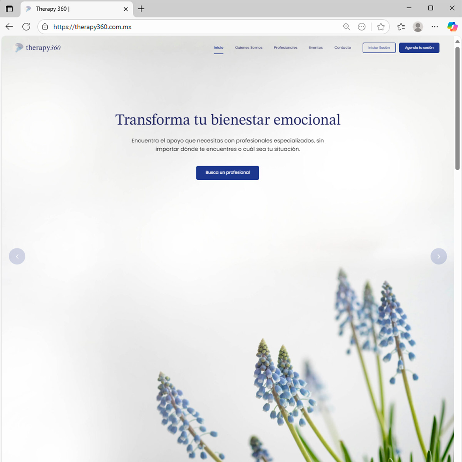Go to previous carousel slide
This screenshot has width=462, height=462.
point(17,256)
